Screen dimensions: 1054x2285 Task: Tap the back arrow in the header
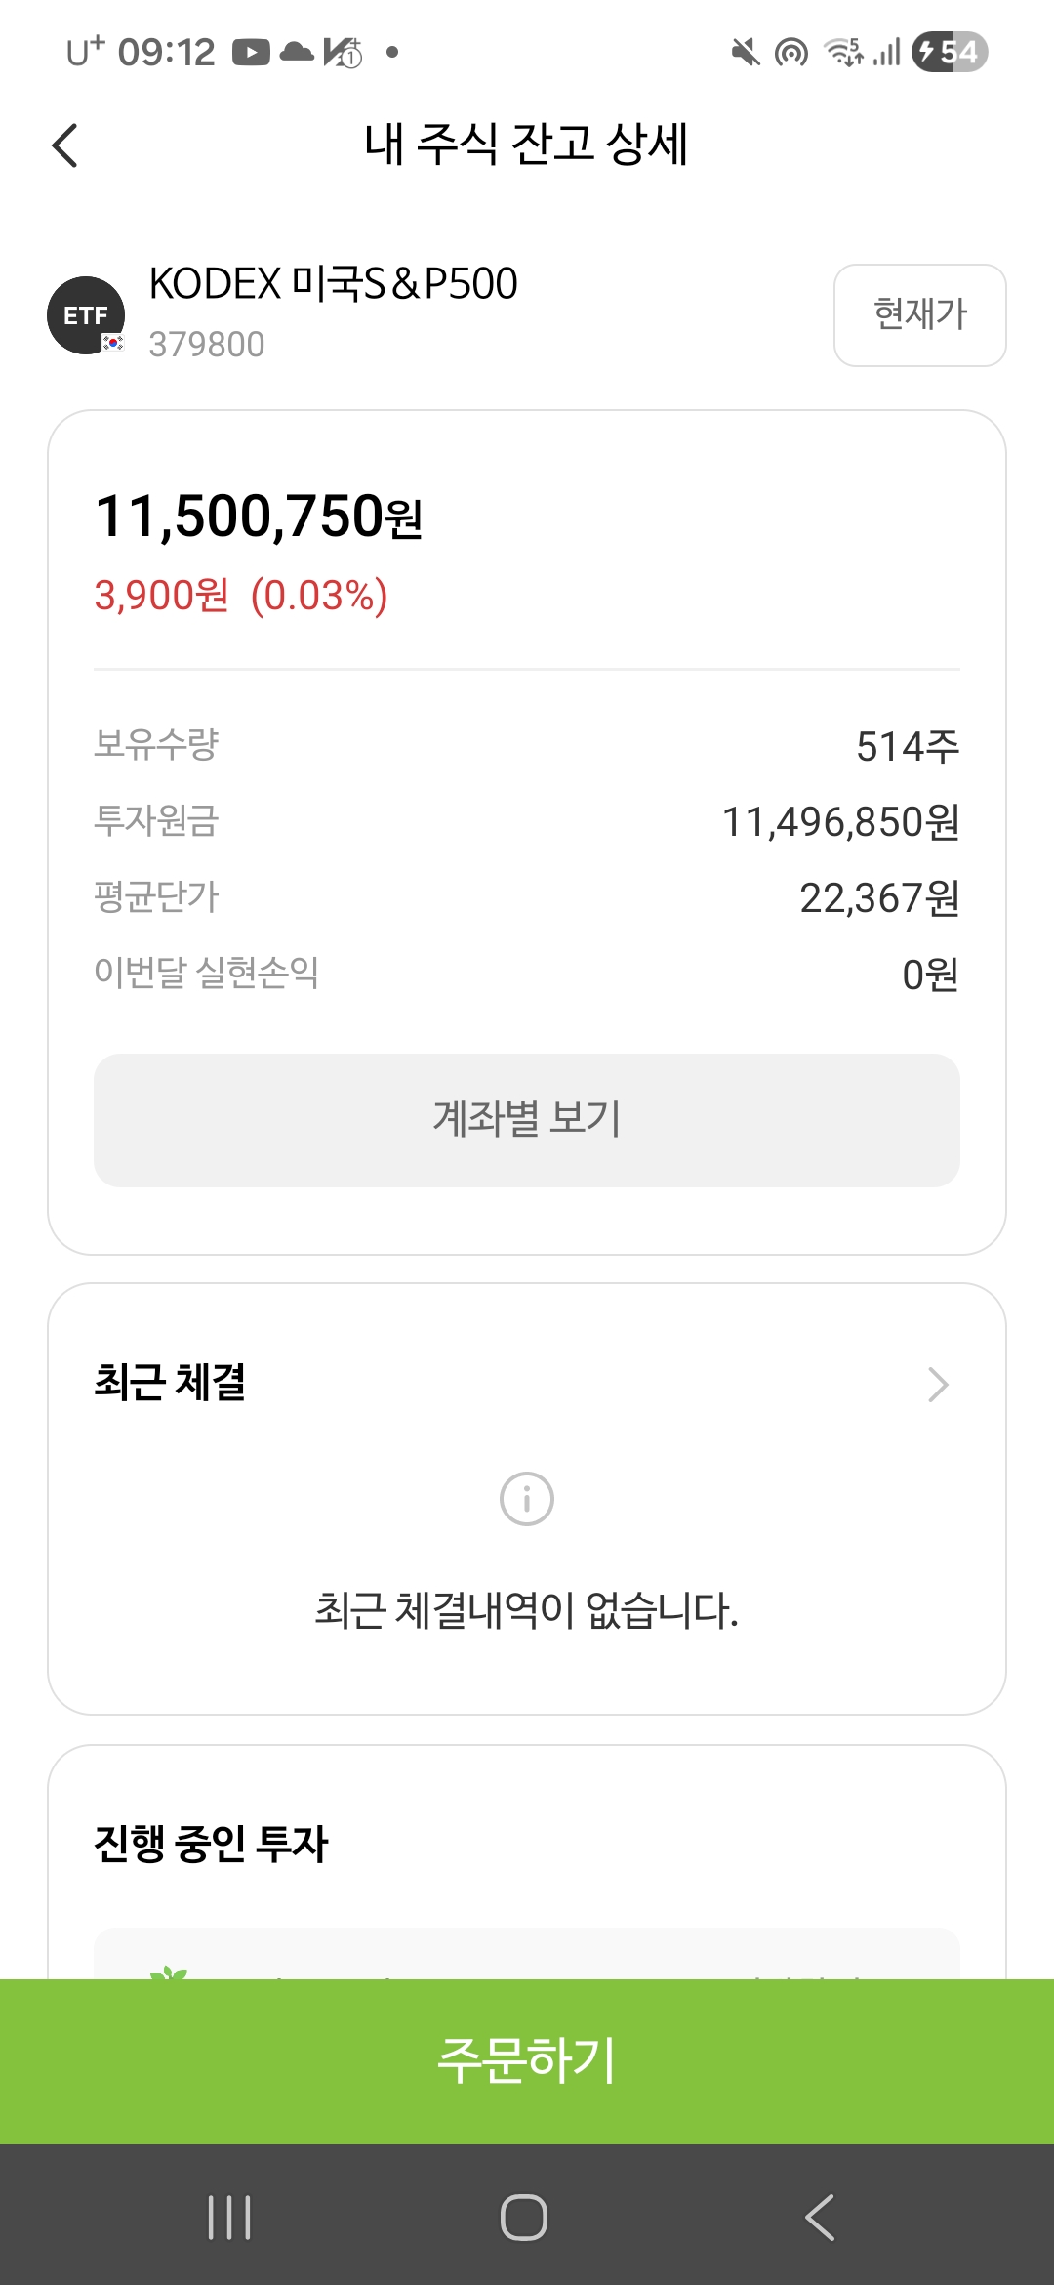(64, 146)
